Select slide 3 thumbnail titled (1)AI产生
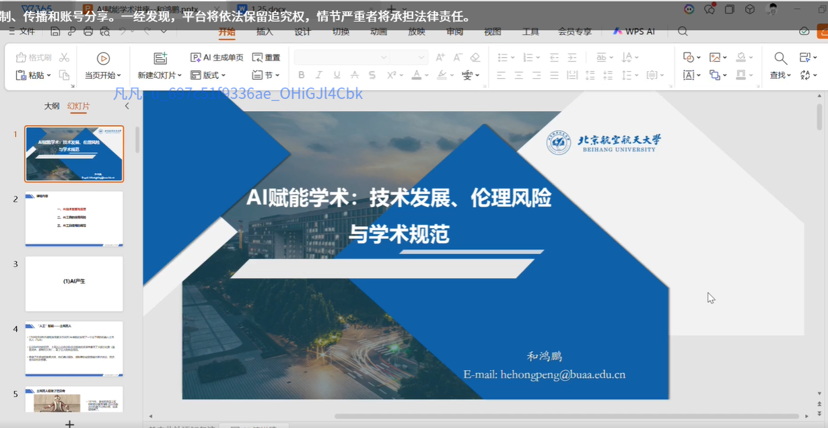The image size is (828, 428). tap(74, 283)
